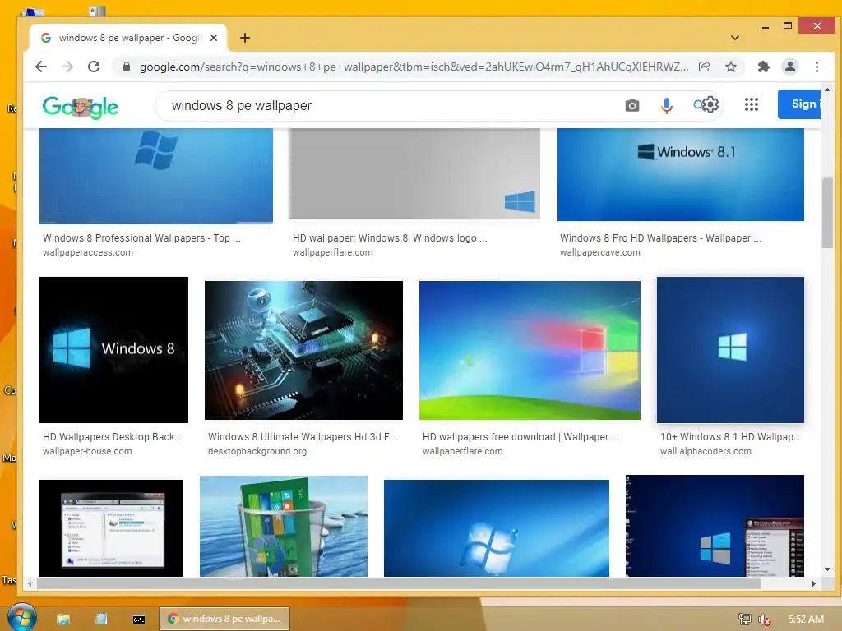Visit wallpaper-house.com source link
This screenshot has width=842, height=631.
point(87,451)
